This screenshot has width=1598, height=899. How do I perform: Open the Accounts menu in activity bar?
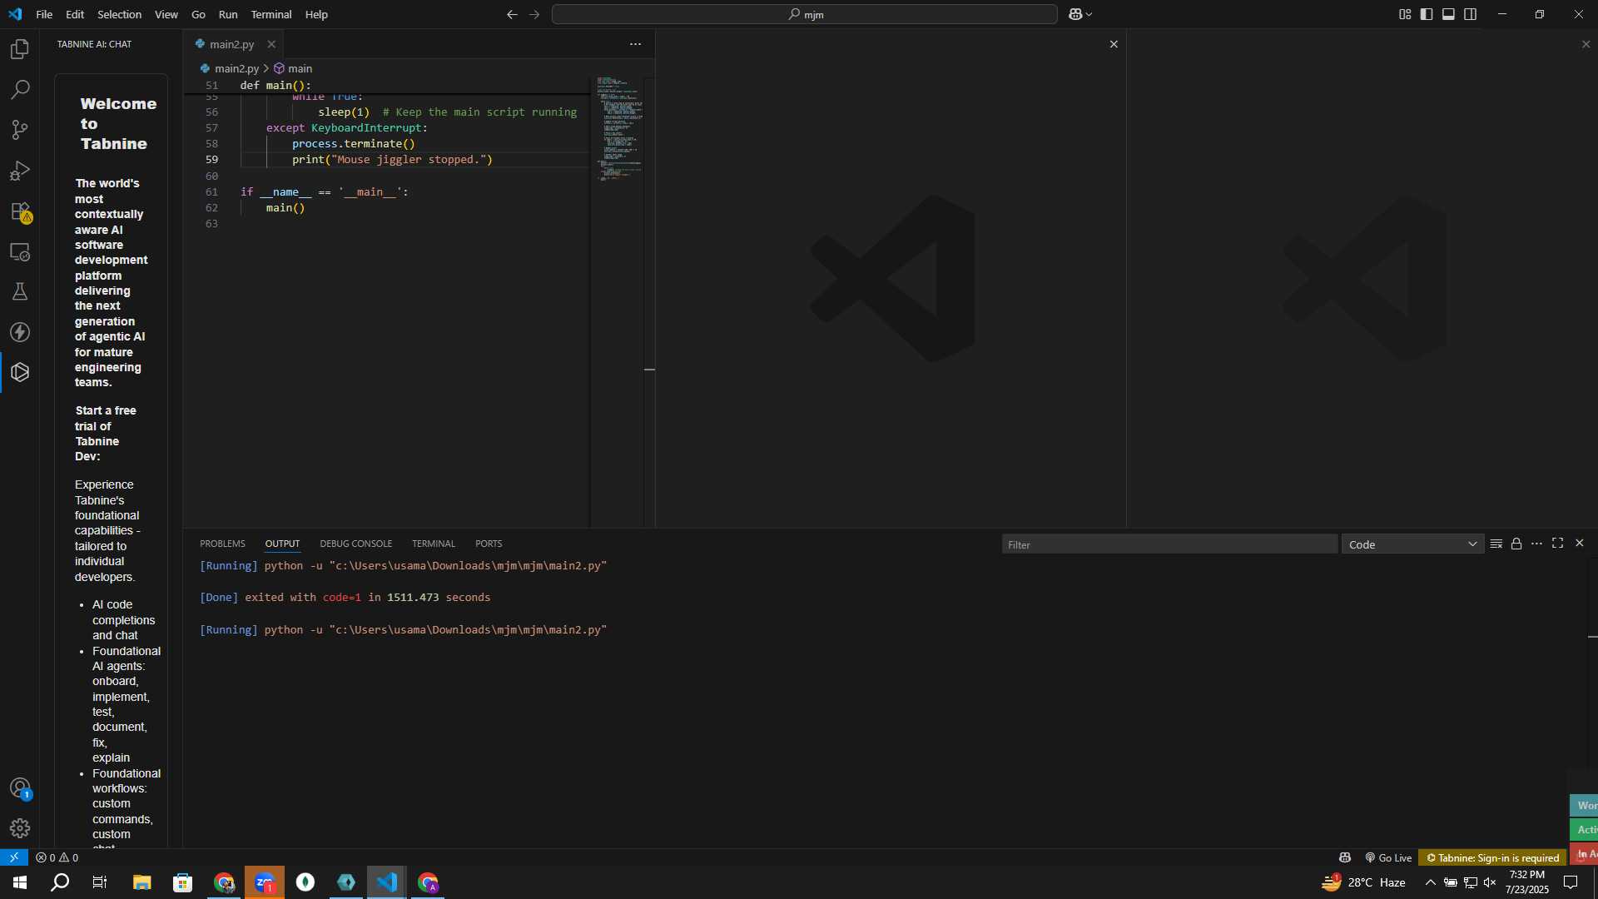(20, 788)
